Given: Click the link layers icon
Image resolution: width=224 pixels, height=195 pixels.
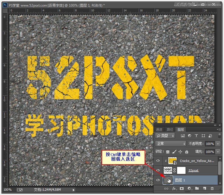Looking at the screenshot, I should click(x=166, y=188).
